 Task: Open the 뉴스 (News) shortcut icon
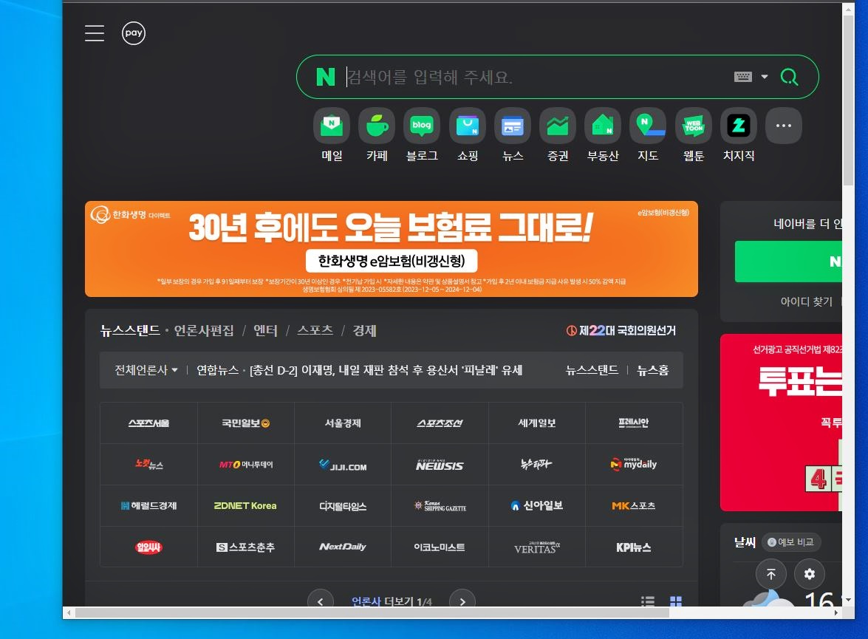click(513, 126)
